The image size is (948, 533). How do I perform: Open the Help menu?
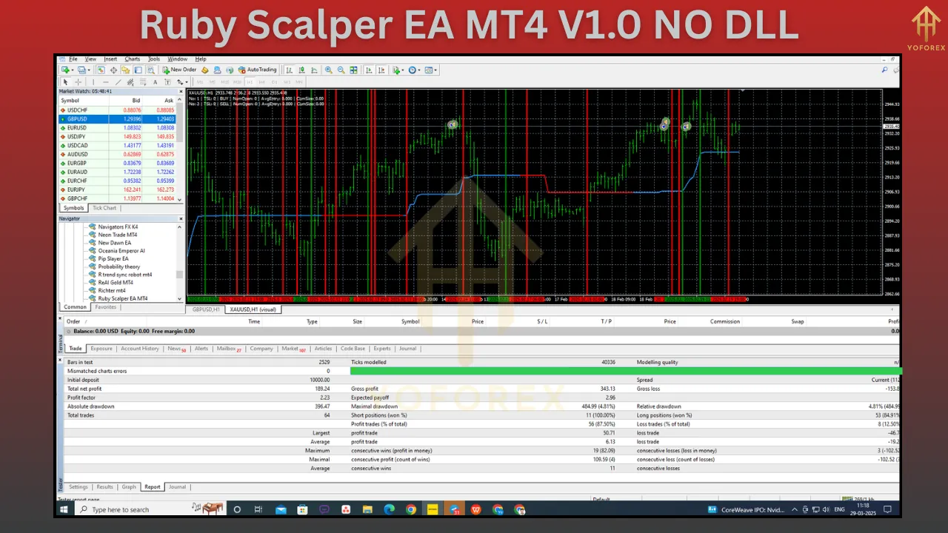(201, 59)
